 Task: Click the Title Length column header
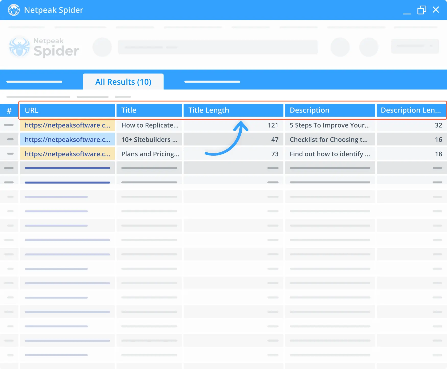coord(233,110)
